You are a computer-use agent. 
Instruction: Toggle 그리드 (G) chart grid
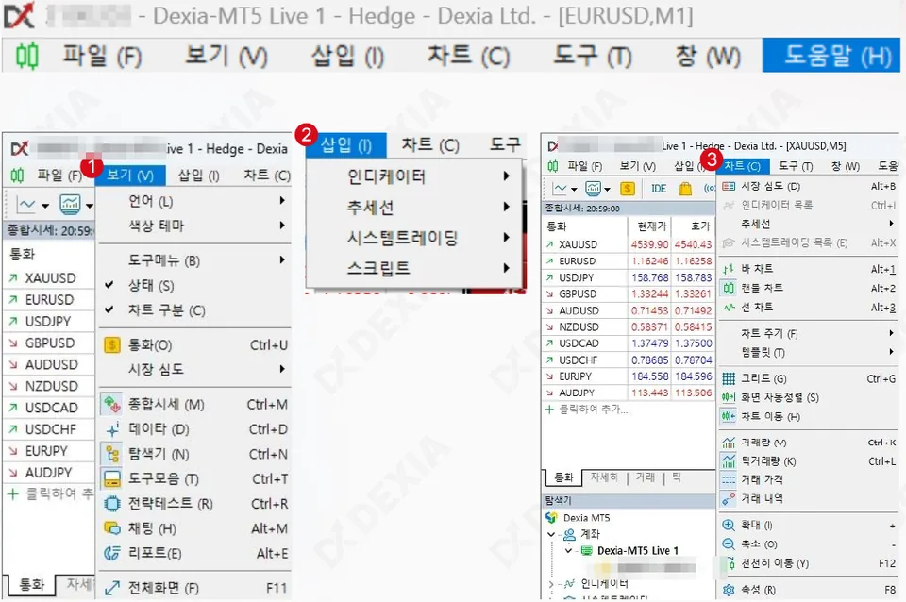click(809, 378)
